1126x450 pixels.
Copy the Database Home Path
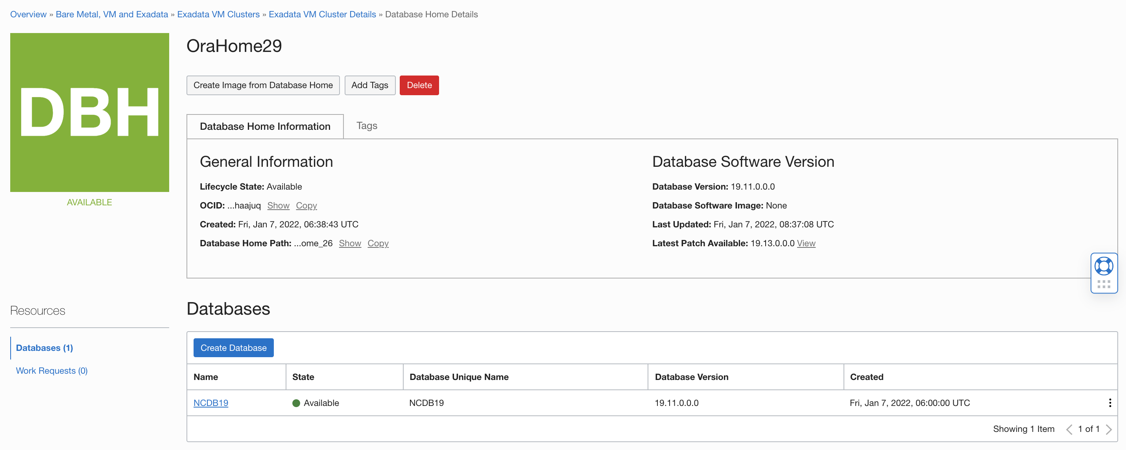[378, 243]
